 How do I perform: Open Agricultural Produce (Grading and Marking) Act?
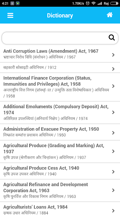click(60, 152)
